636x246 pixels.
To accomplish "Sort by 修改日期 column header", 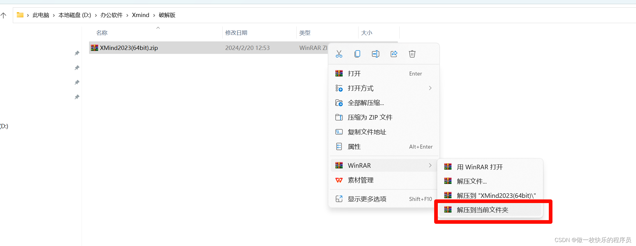I will tap(236, 33).
